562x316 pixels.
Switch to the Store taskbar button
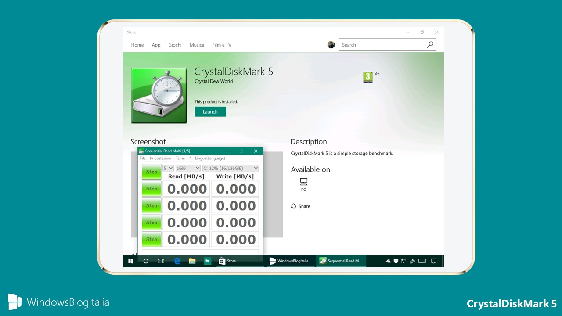pos(240,261)
